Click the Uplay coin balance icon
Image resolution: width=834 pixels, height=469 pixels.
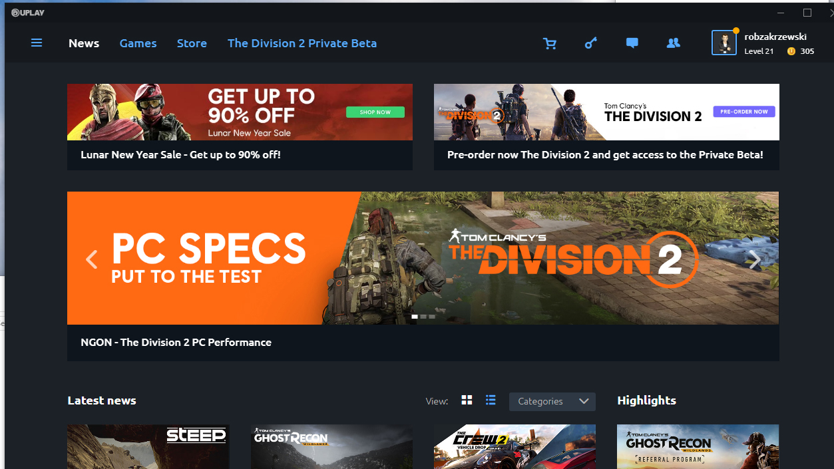point(791,51)
